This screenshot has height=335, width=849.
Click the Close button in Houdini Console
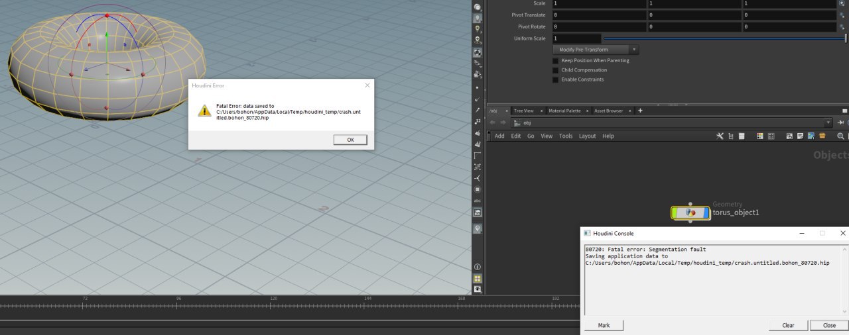[829, 325]
